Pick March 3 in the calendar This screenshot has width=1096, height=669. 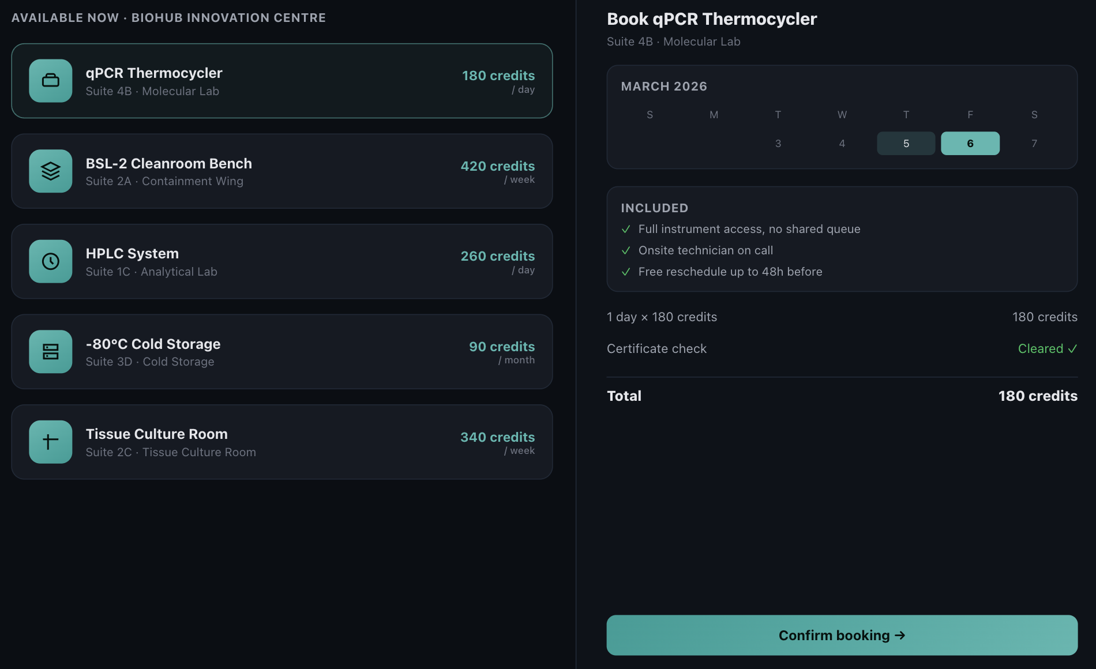click(x=778, y=144)
